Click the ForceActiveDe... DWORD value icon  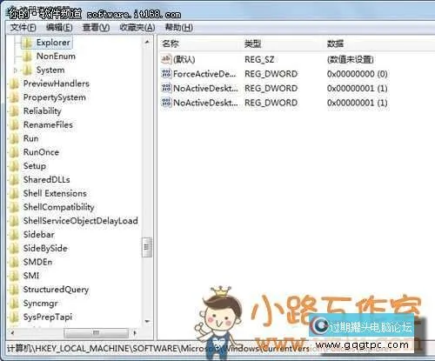[x=166, y=74]
